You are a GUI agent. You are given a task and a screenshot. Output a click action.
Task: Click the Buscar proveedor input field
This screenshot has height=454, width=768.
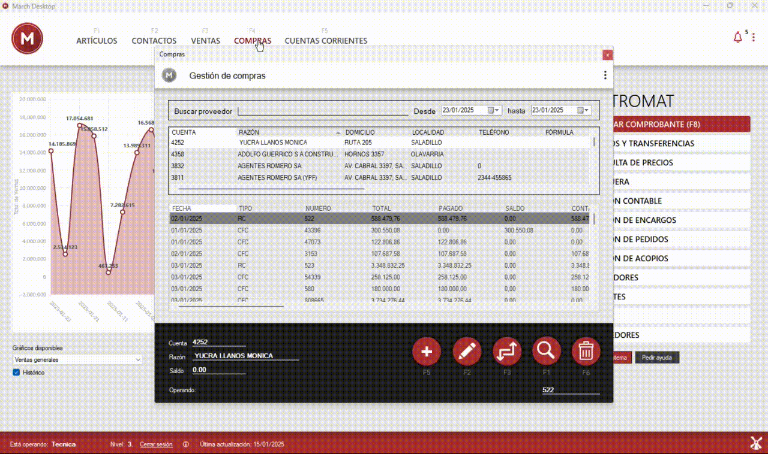(323, 111)
